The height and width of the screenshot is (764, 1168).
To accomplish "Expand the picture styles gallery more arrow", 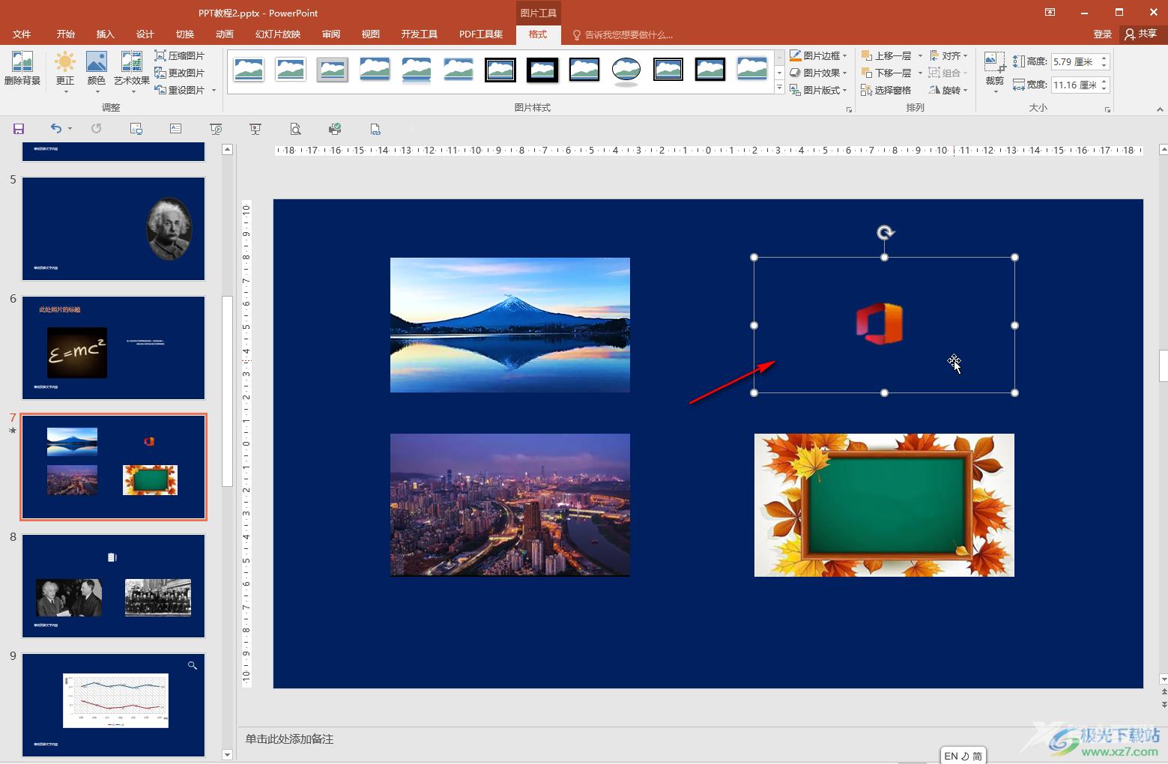I will [x=779, y=88].
